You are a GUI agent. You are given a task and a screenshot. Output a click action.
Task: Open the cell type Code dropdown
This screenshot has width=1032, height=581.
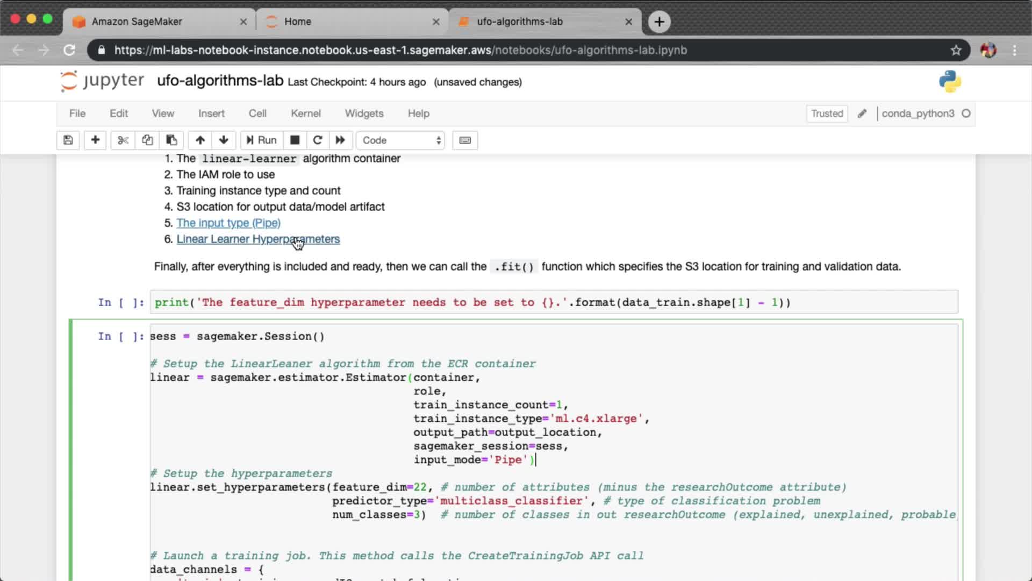coord(401,140)
